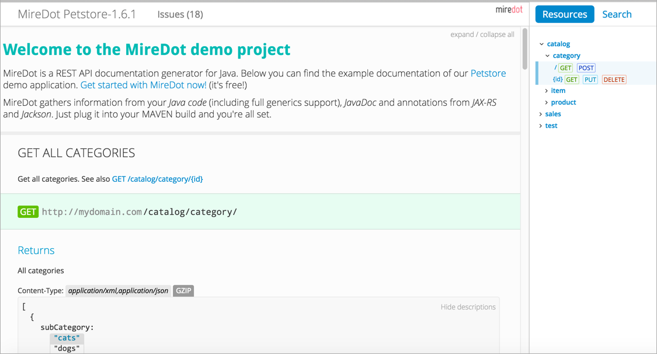Click the miredot logo
657x354 pixels.
[x=509, y=9]
